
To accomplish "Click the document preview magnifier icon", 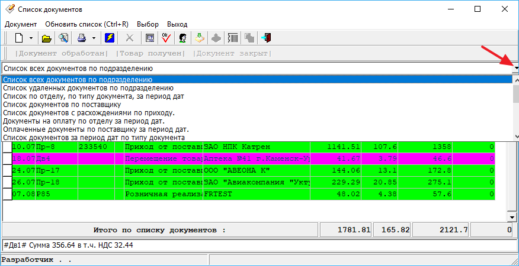I will pos(63,38).
